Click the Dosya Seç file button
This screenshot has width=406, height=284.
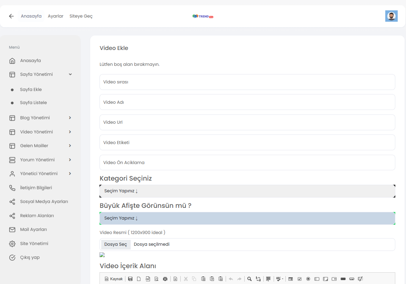pos(115,244)
